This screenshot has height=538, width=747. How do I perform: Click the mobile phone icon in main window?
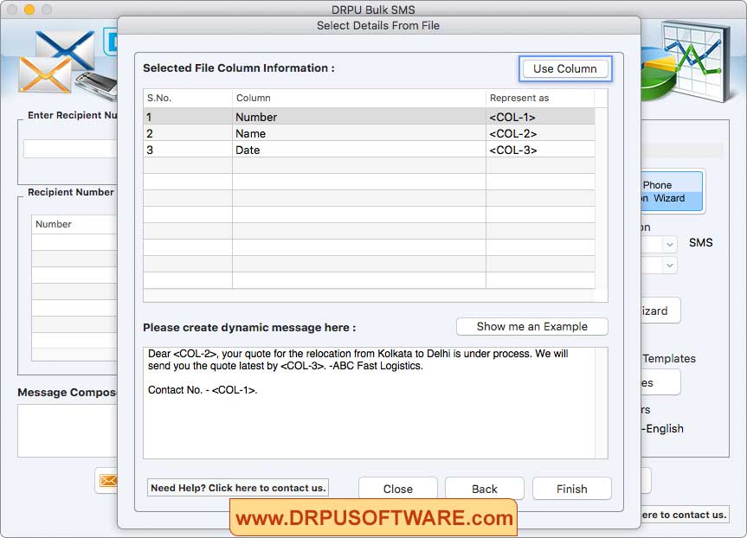(98, 86)
